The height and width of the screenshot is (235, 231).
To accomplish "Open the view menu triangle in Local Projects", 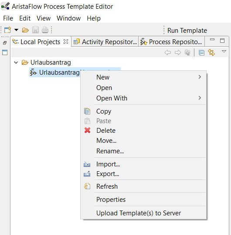I will tap(224, 52).
